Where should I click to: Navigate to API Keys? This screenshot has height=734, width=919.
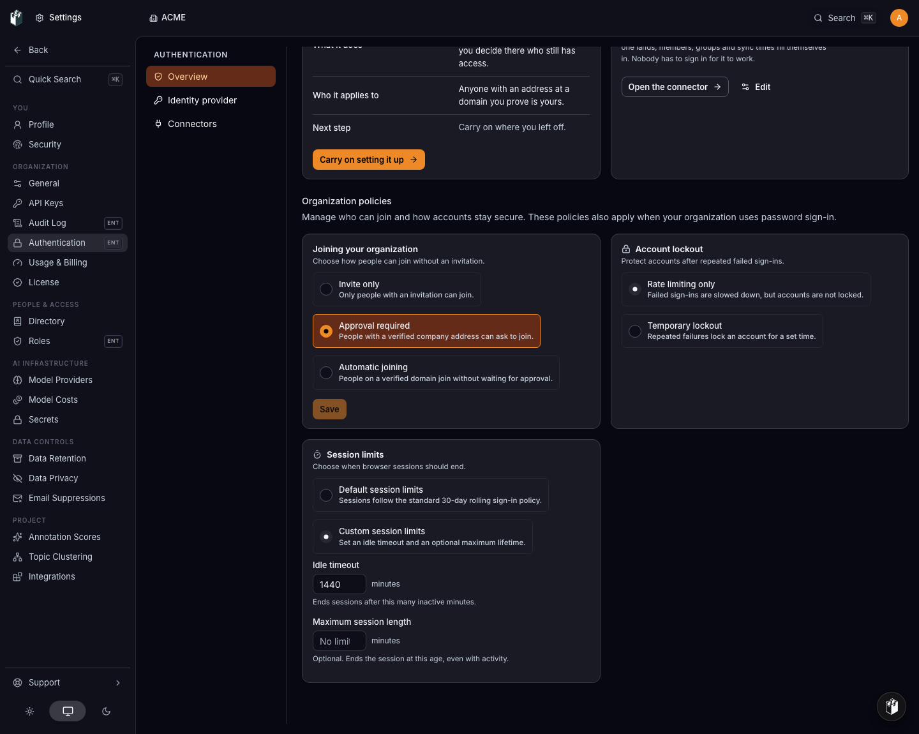tap(68, 203)
